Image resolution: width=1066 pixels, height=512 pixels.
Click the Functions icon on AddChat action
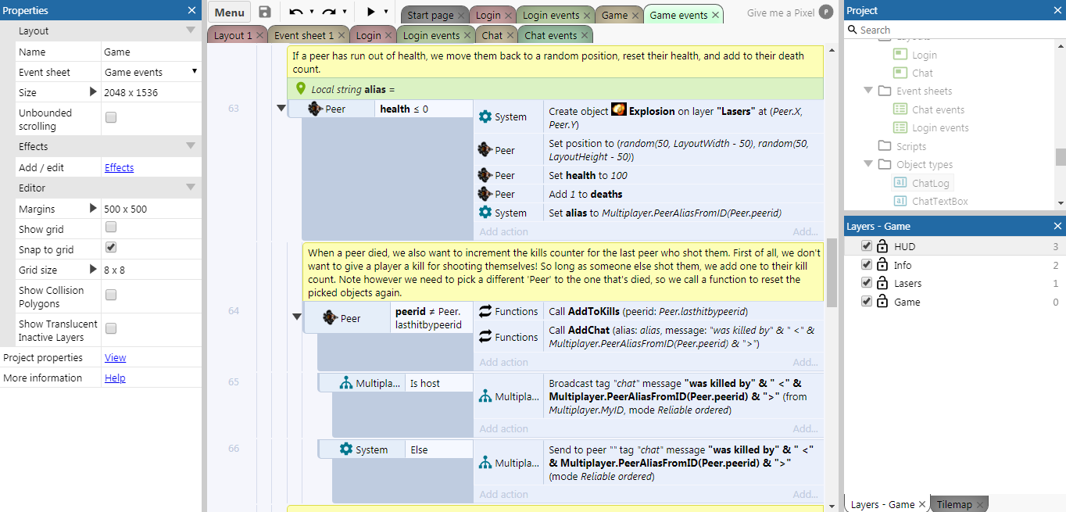(x=485, y=337)
